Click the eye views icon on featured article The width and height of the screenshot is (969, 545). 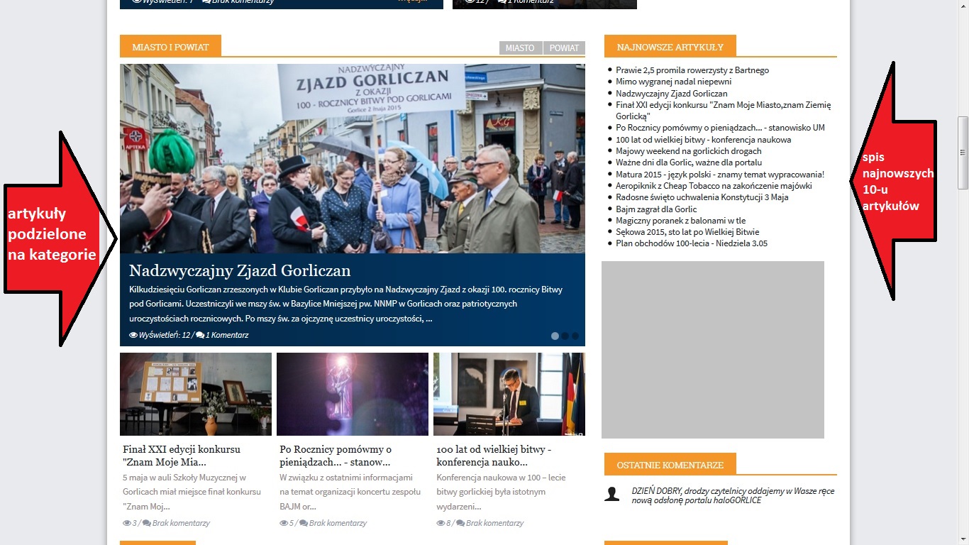pyautogui.click(x=133, y=335)
